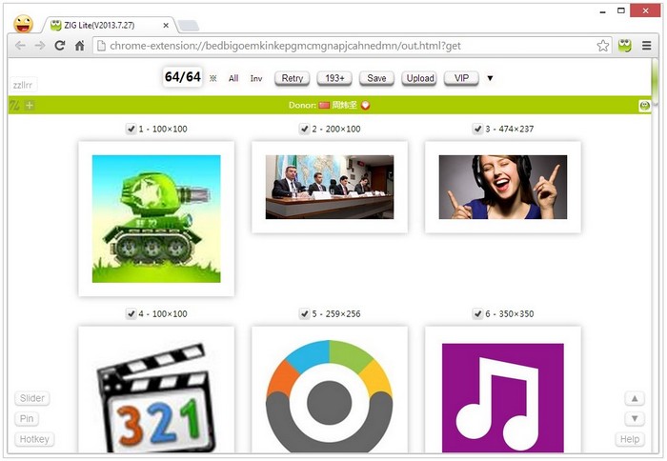Bookmark this page with the star
667x461 pixels.
pos(602,46)
